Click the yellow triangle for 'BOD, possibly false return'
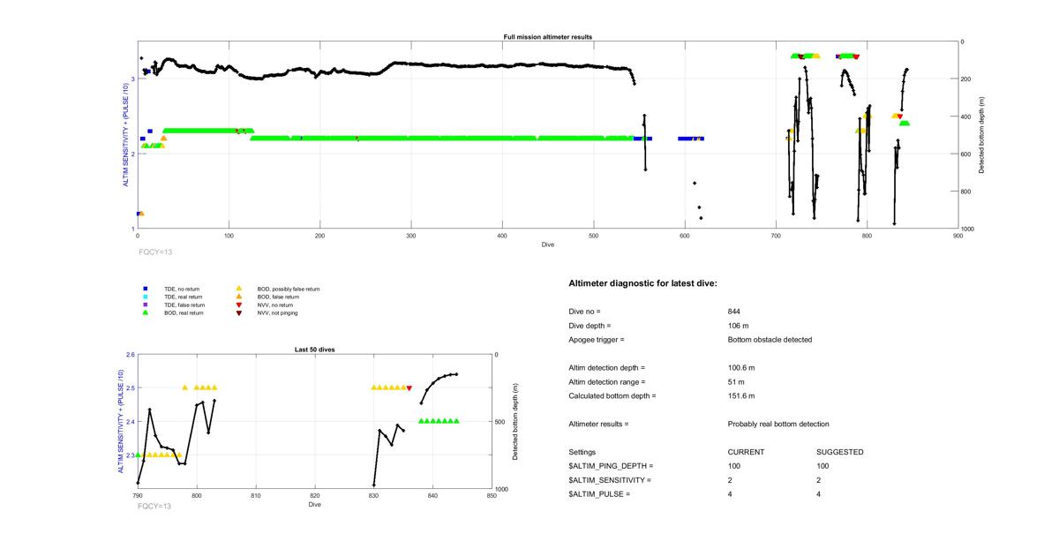The height and width of the screenshot is (549, 1059). (239, 288)
